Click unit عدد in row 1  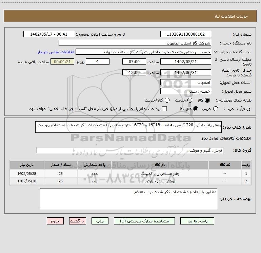[94, 174]
